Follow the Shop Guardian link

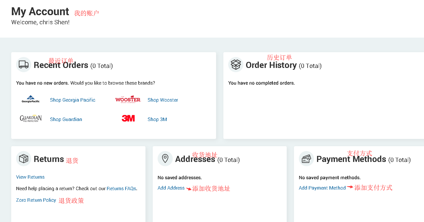click(66, 119)
